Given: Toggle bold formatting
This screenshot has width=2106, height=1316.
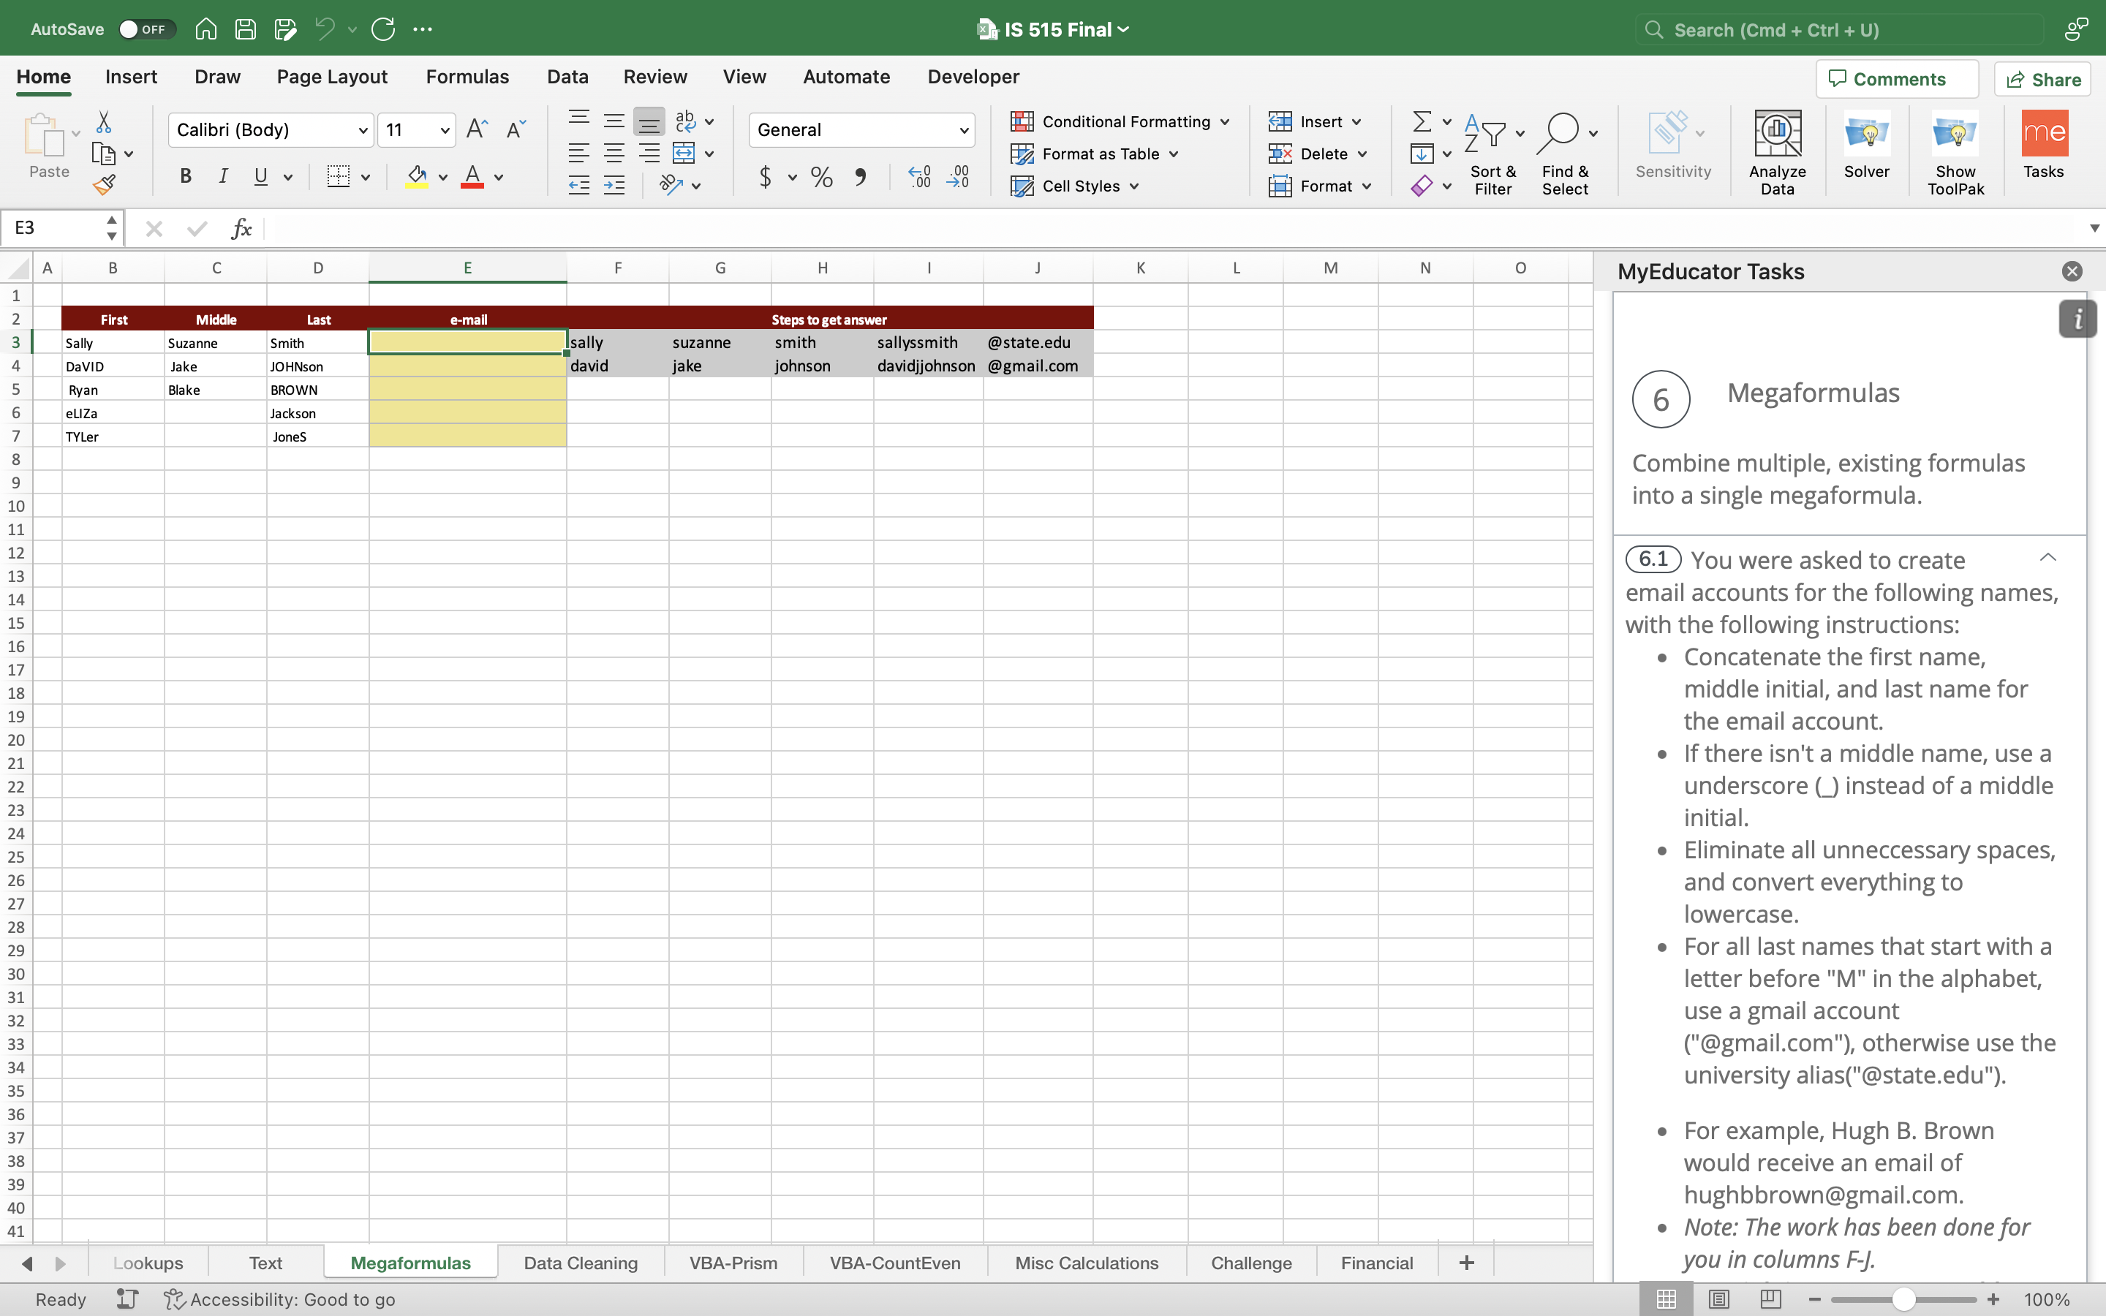Looking at the screenshot, I should click(185, 177).
